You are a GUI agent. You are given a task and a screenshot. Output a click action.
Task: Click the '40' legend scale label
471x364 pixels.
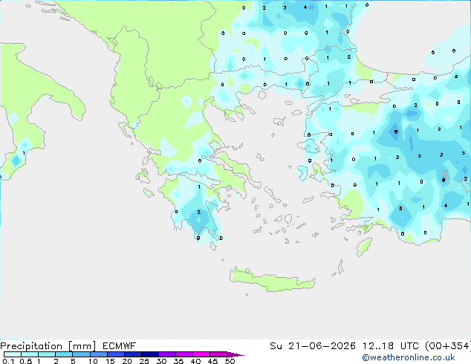pos(196,361)
